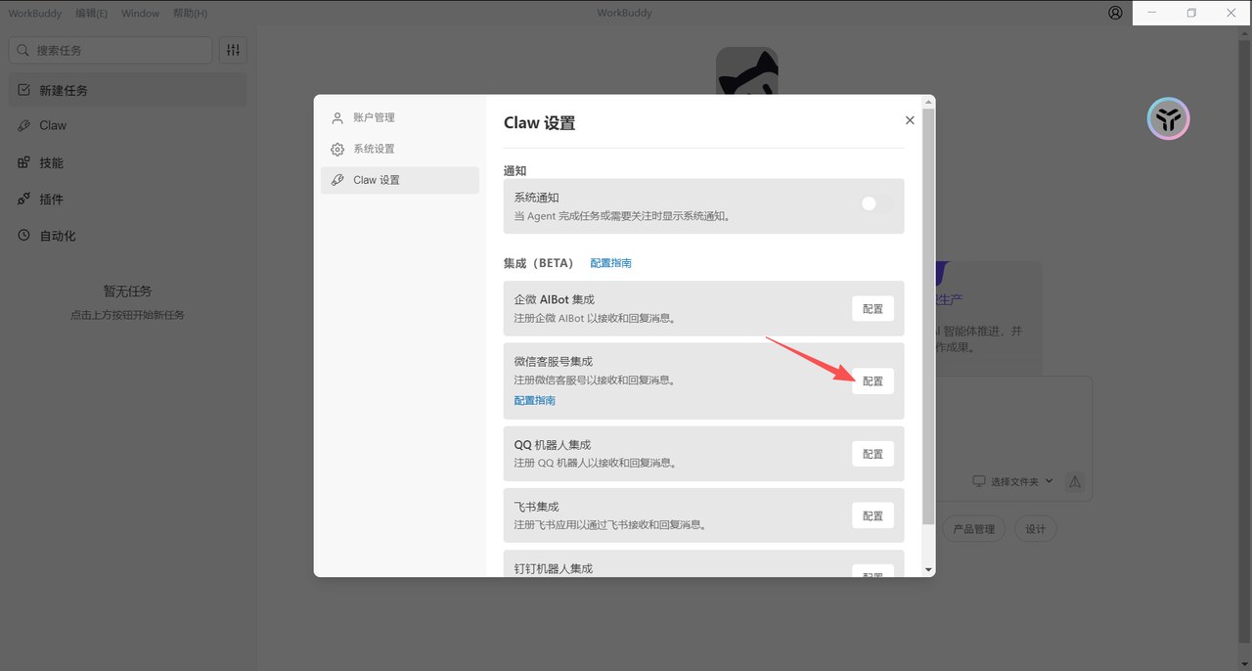
Task: Open 插件 in the left sidebar
Action: [x=127, y=199]
